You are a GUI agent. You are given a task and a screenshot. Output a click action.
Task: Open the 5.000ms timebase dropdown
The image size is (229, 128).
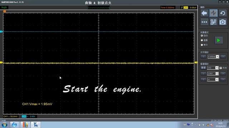[x=213, y=57]
